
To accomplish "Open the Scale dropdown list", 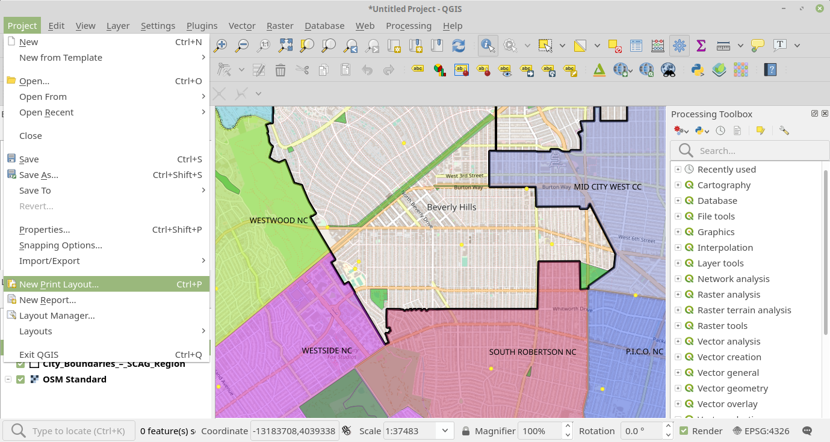I will click(x=445, y=431).
